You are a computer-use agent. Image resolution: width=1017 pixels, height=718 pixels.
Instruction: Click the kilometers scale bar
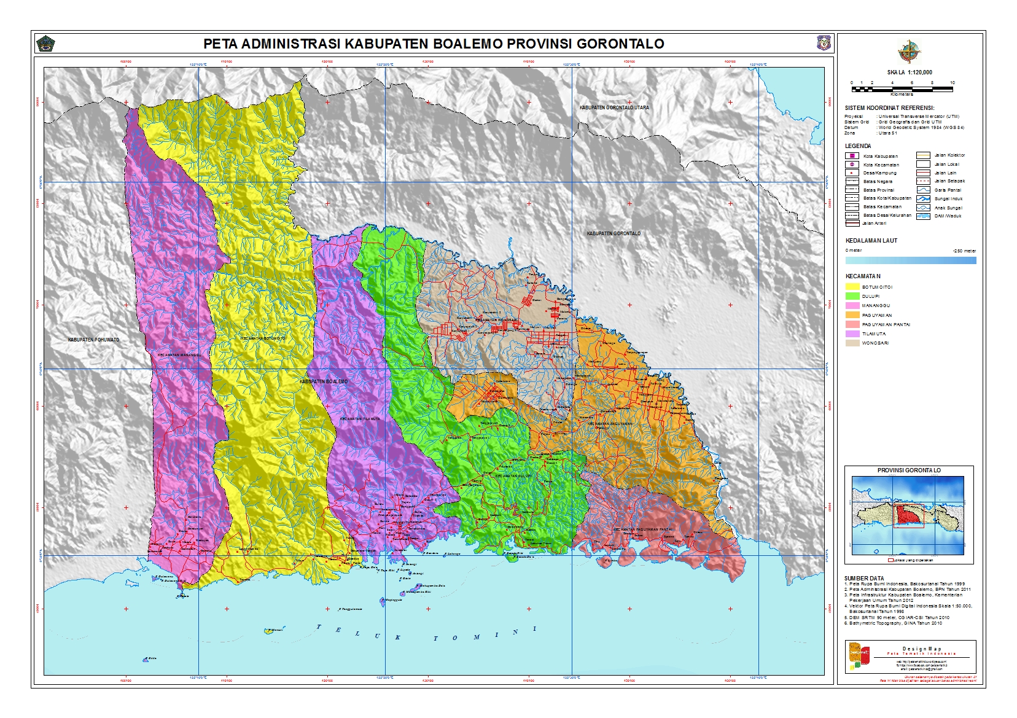(x=902, y=89)
